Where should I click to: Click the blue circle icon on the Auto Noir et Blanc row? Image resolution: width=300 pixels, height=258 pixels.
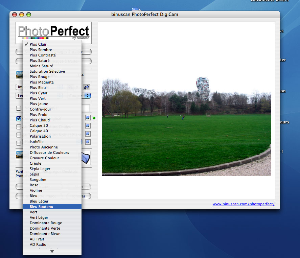tap(88, 134)
